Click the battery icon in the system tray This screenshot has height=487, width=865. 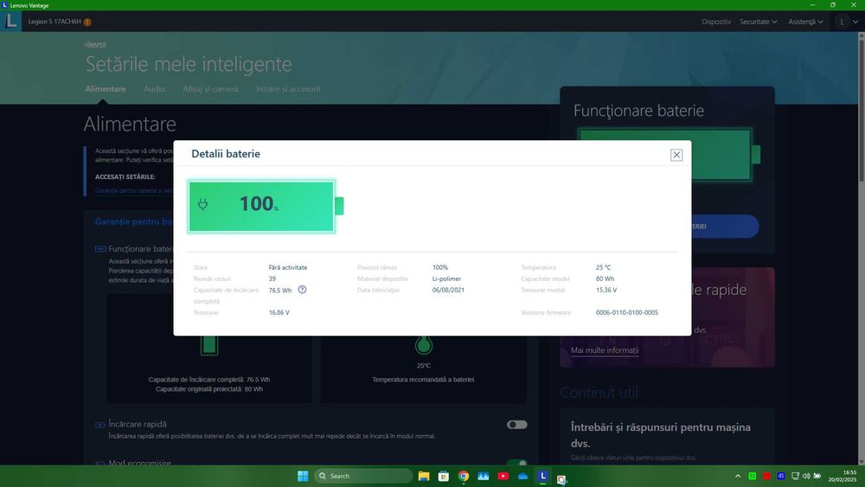tap(817, 476)
